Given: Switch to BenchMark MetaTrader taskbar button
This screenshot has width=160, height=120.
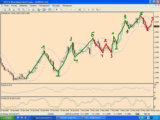Looking at the screenshot, I should point(43,118).
